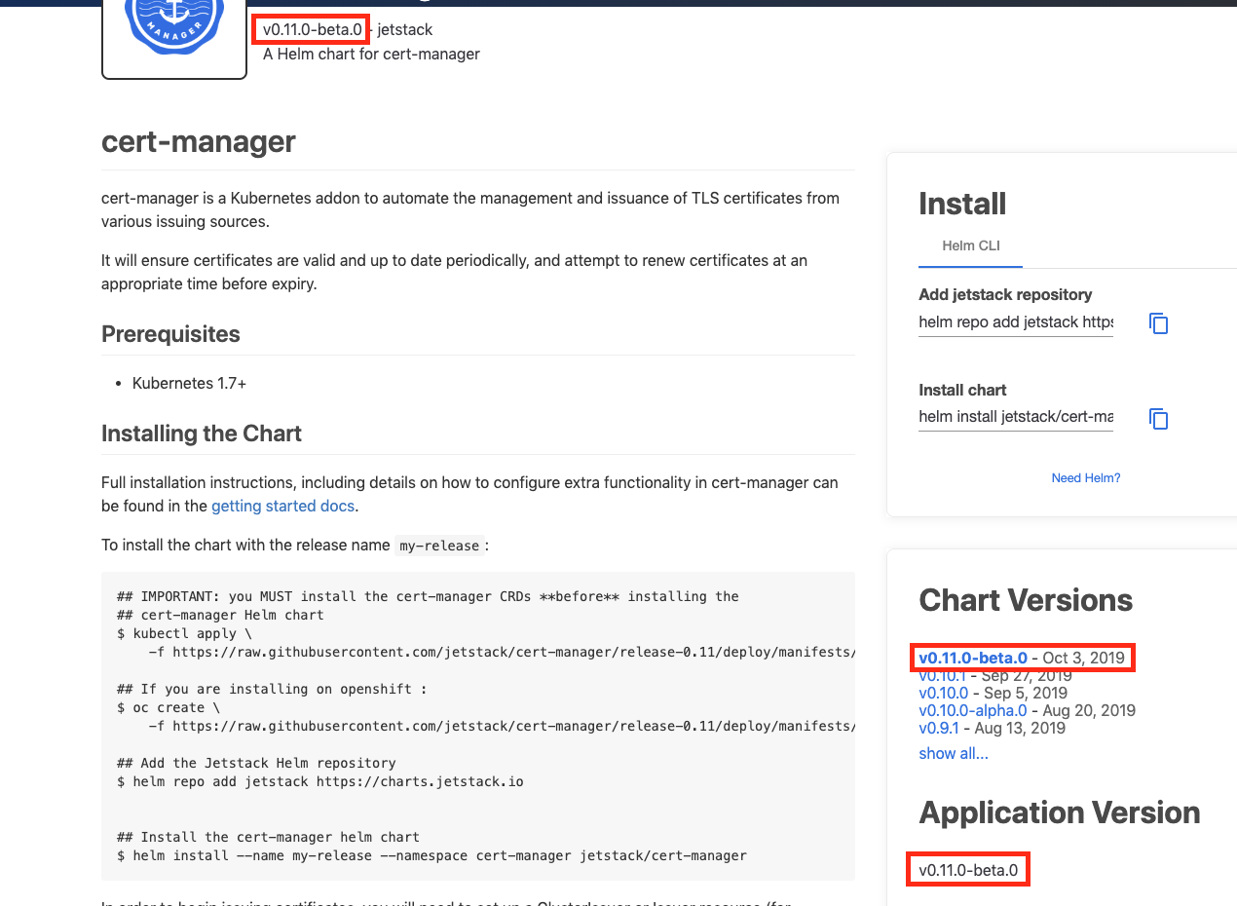The width and height of the screenshot is (1237, 906).
Task: Click the Installing the Chart heading
Action: [202, 434]
